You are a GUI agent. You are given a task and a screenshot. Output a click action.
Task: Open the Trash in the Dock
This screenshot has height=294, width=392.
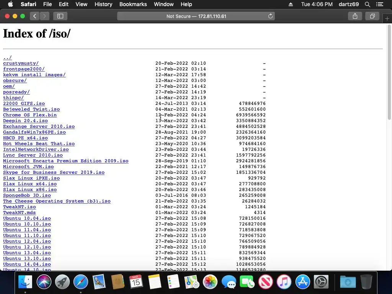[x=366, y=282]
